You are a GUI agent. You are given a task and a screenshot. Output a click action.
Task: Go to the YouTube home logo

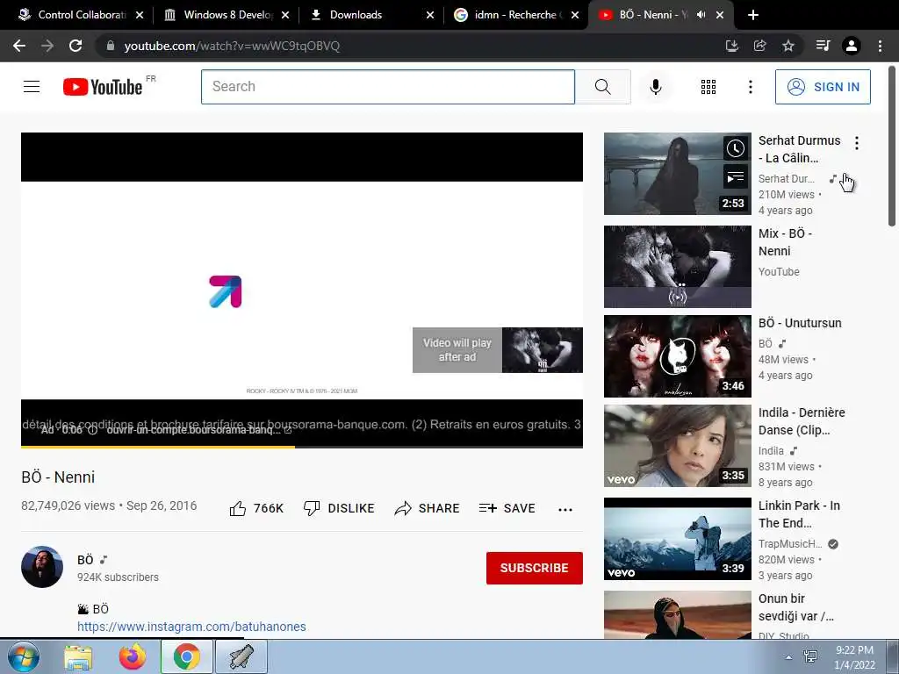[x=103, y=87]
